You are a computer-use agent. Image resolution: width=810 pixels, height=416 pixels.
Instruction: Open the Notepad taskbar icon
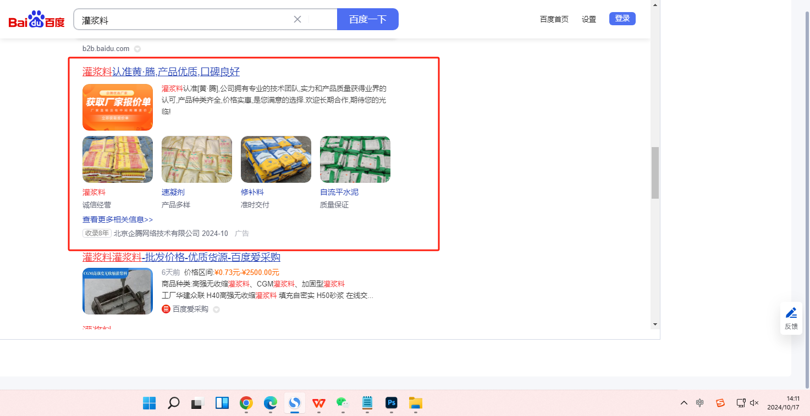coord(367,403)
